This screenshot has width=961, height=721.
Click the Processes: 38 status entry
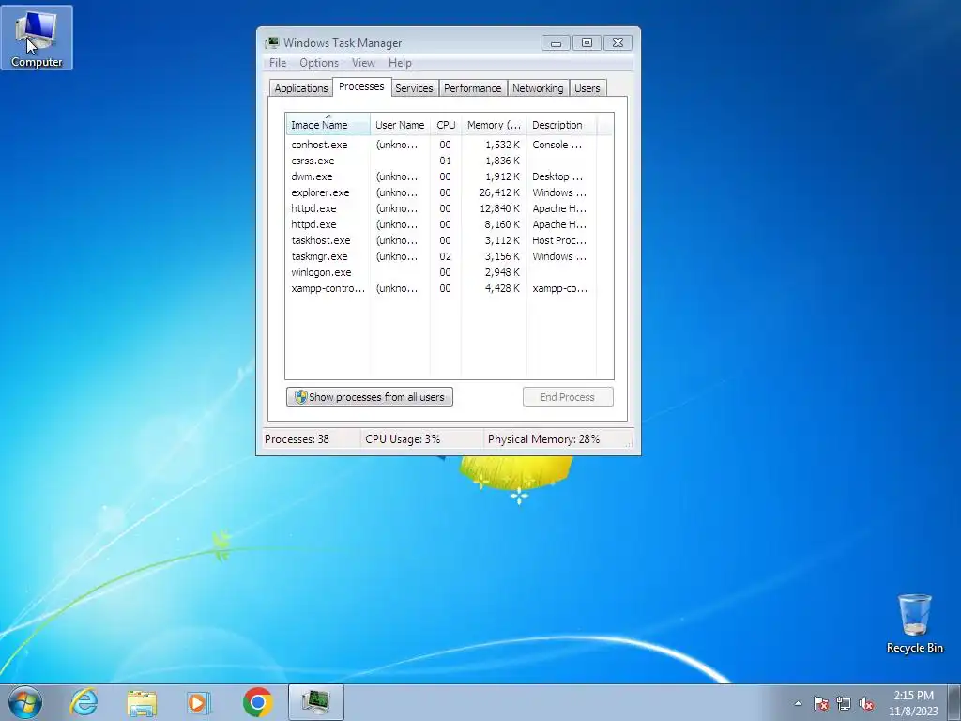297,439
